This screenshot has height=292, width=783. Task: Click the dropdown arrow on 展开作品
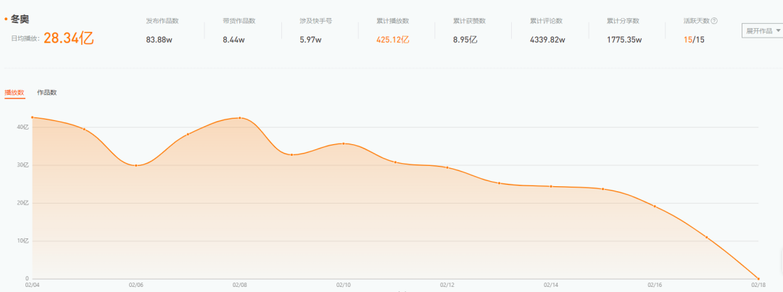point(779,31)
